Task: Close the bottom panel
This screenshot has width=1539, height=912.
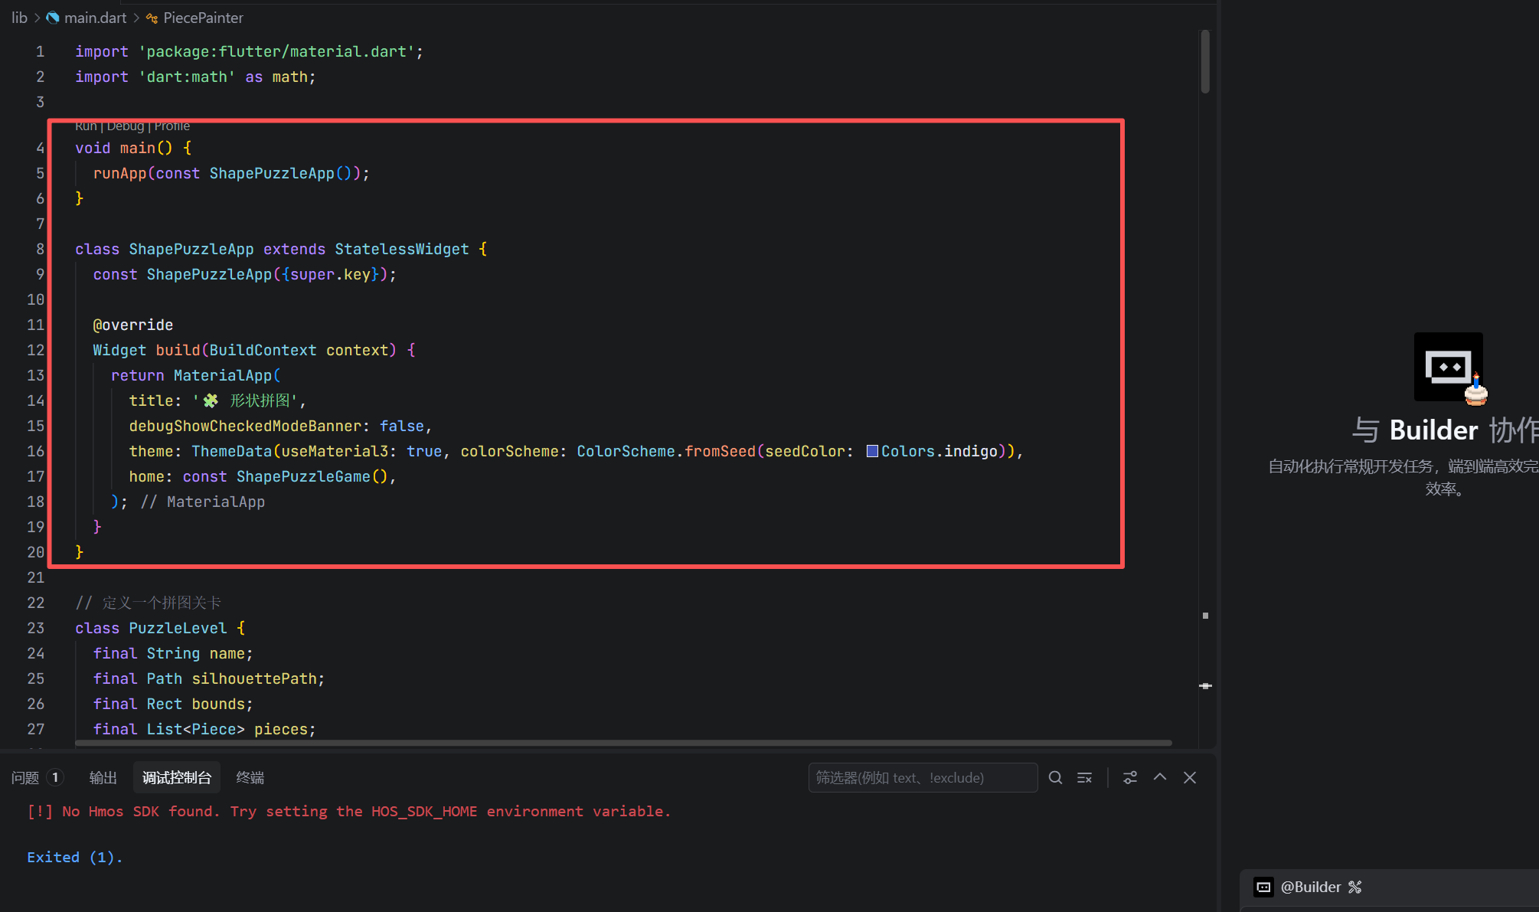Action: coord(1190,777)
